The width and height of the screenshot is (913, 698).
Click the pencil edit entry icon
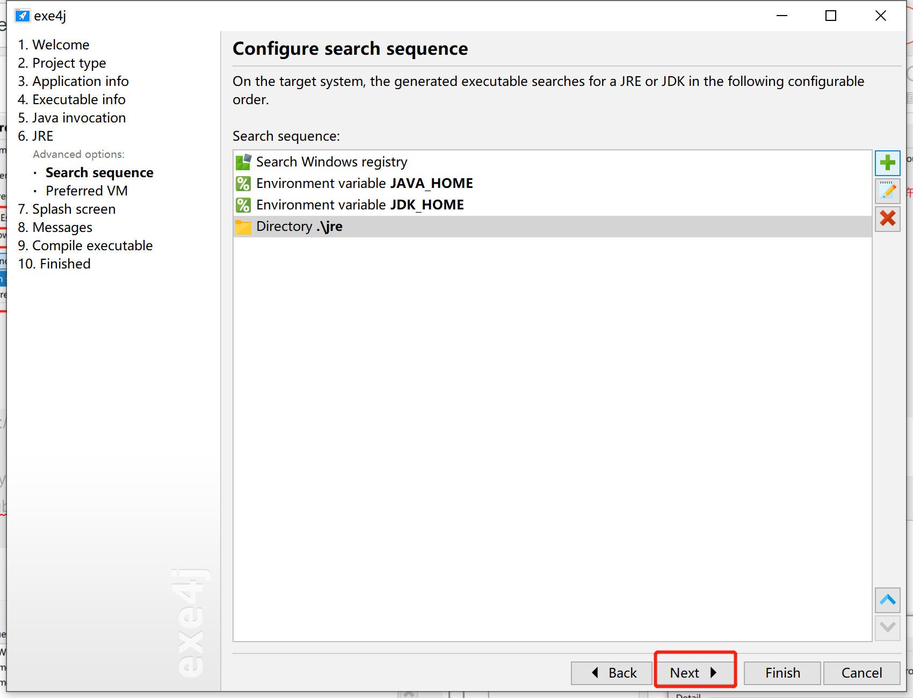887,191
